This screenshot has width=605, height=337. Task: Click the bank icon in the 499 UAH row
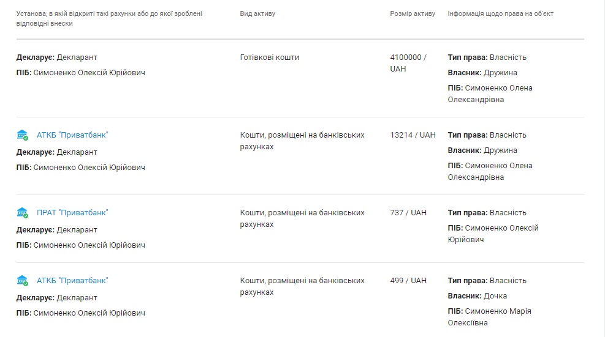click(x=23, y=281)
